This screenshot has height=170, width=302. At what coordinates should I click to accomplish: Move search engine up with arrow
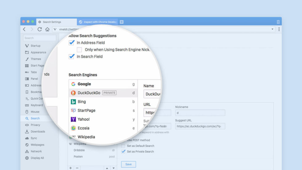click(107, 168)
